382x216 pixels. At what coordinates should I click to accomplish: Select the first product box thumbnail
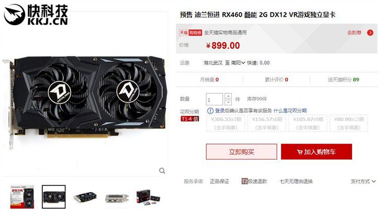[22, 197]
